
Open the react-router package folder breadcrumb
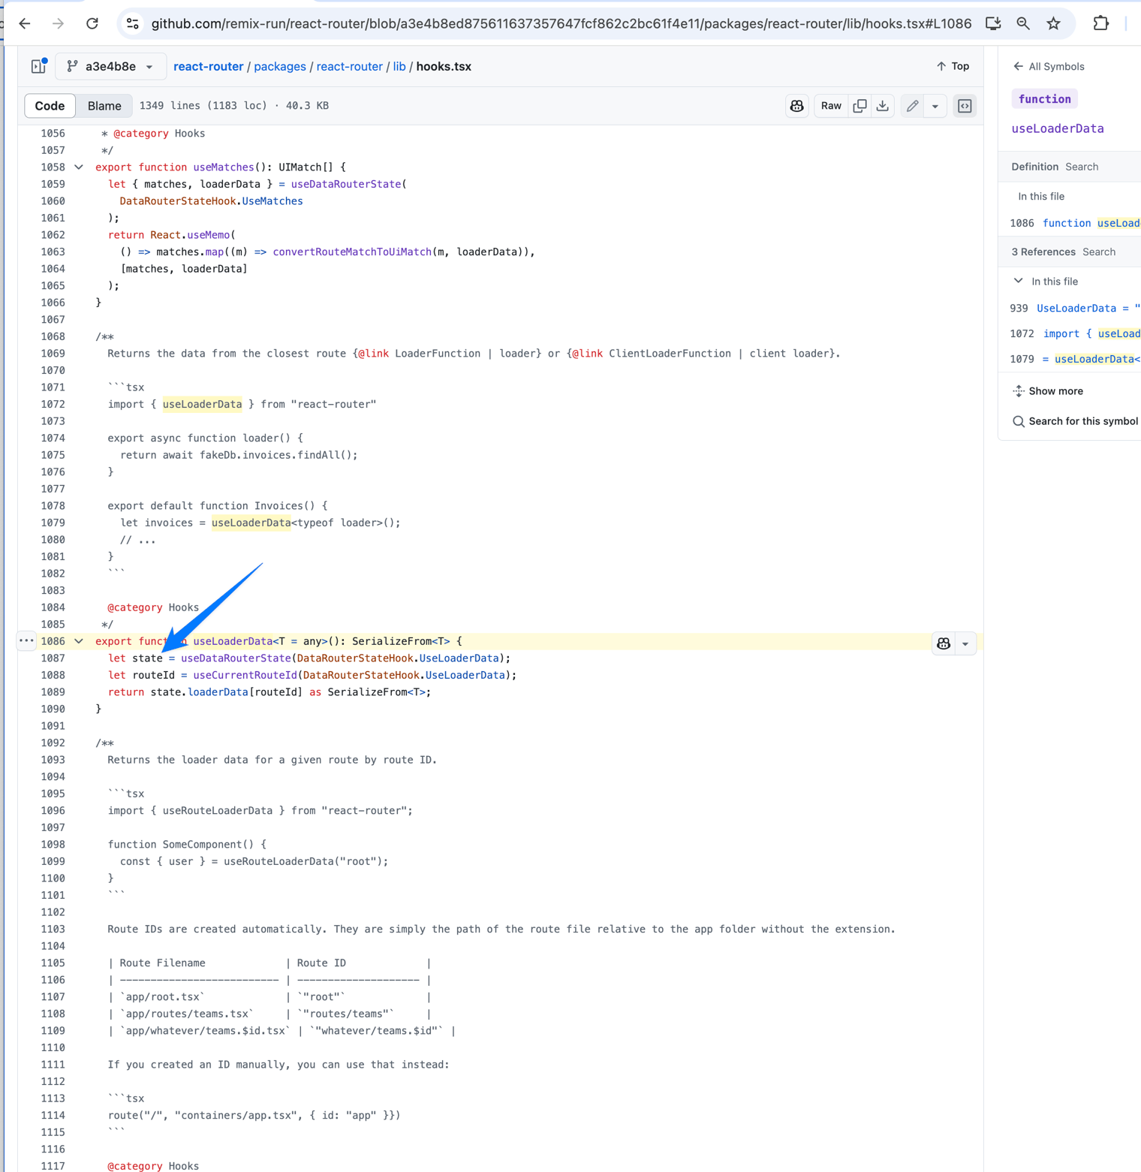point(350,66)
